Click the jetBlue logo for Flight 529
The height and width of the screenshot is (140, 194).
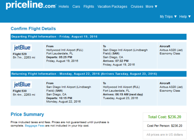[x=22, y=48]
